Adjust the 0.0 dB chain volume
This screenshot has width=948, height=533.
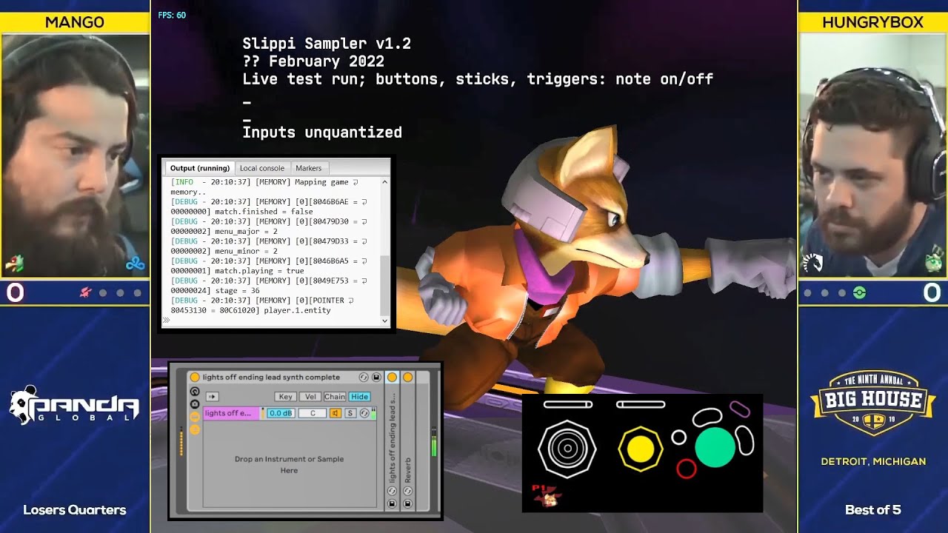click(281, 413)
